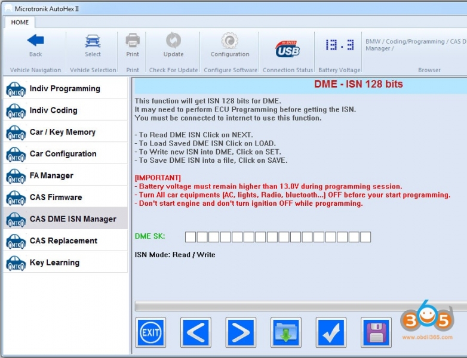The height and width of the screenshot is (358, 467).
Task: Switch to the HOME ribbon tab
Action: 20,22
